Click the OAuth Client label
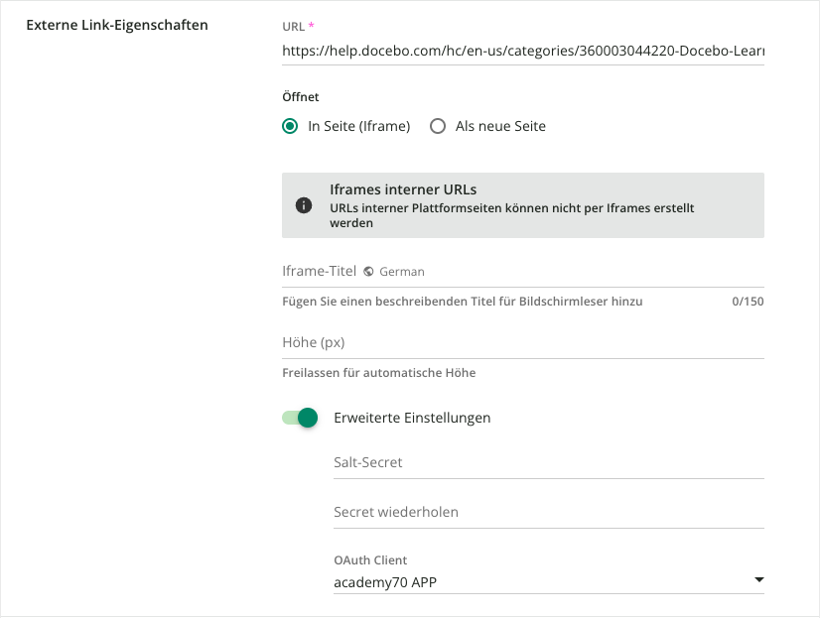Image resolution: width=820 pixels, height=618 pixels. coord(370,560)
